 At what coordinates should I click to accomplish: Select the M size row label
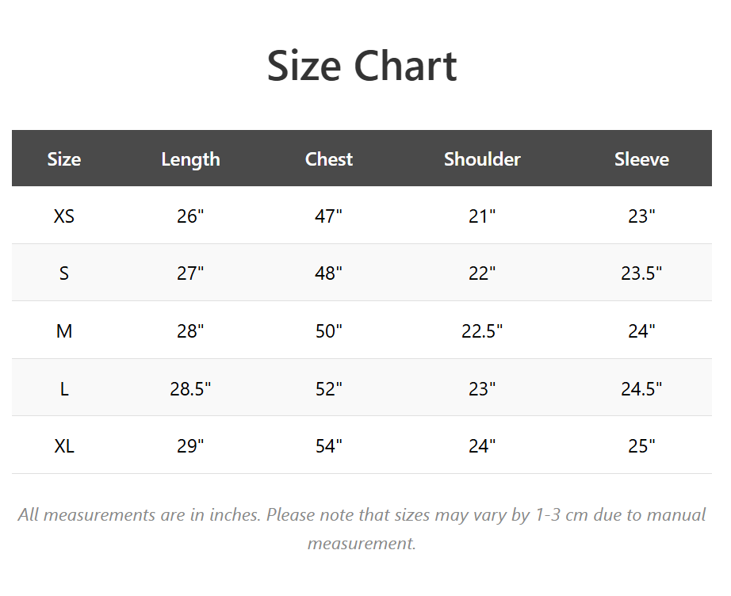(x=64, y=331)
